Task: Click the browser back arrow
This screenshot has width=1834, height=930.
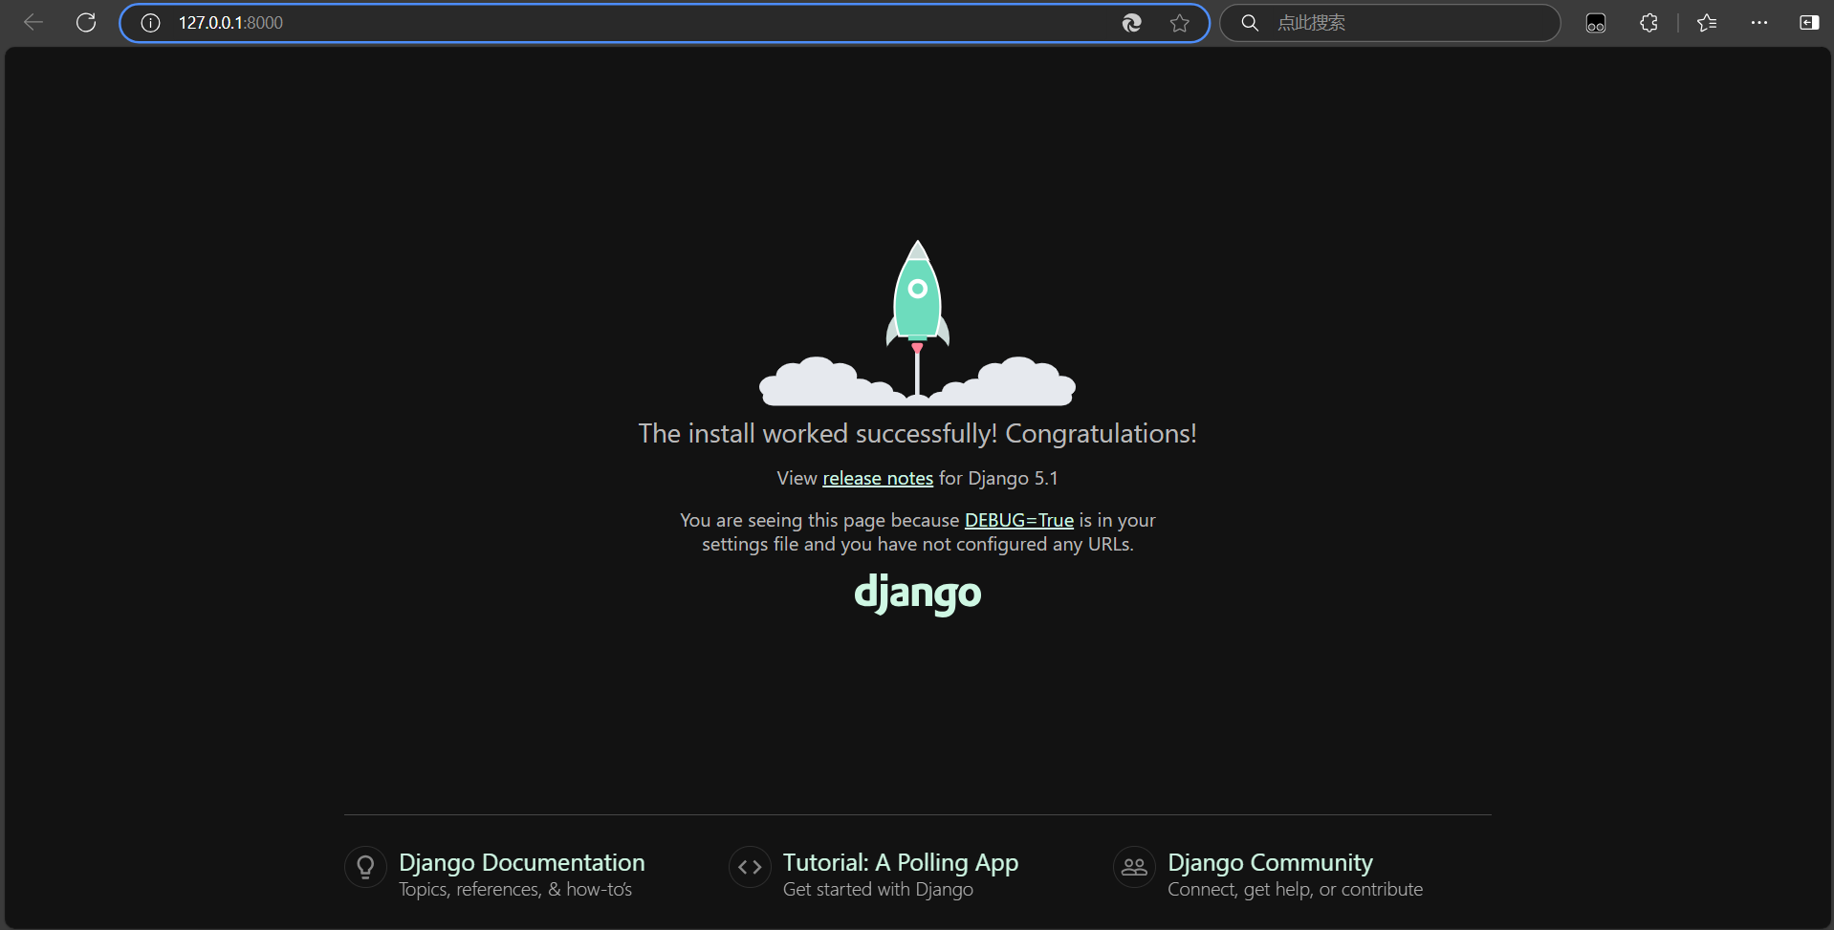Action: click(33, 23)
